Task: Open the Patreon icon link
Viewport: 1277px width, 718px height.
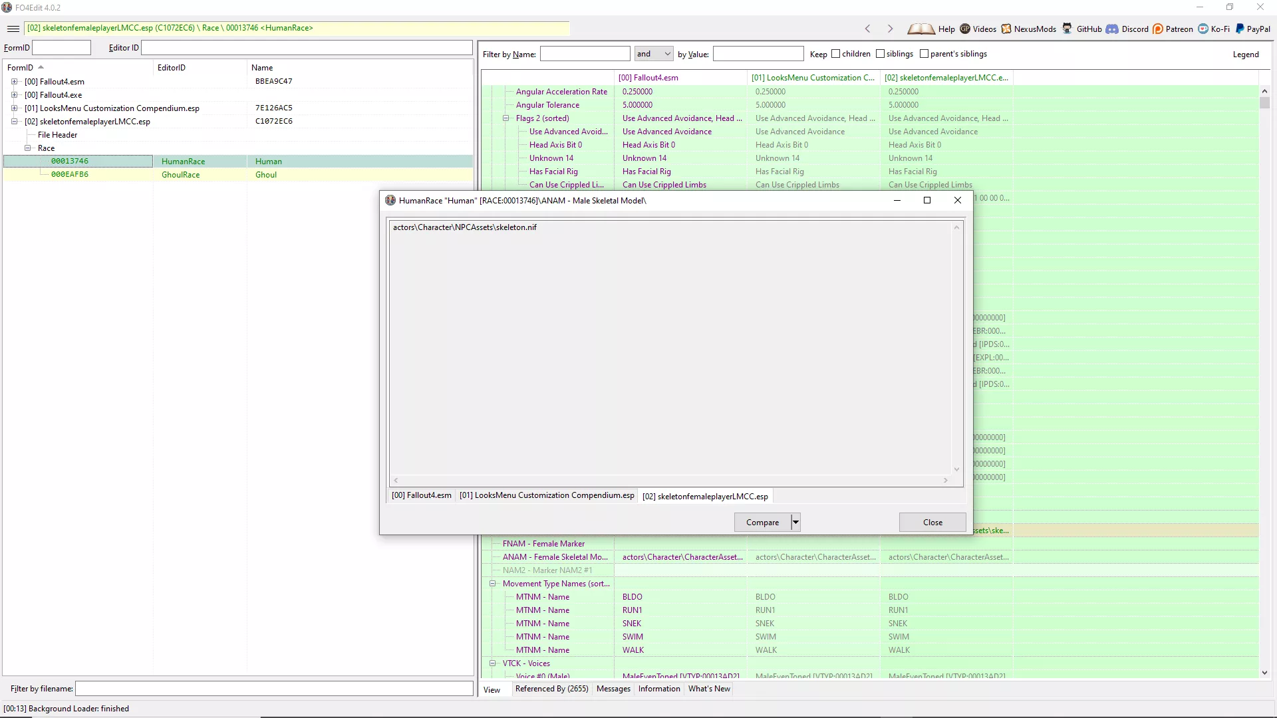Action: click(x=1158, y=29)
